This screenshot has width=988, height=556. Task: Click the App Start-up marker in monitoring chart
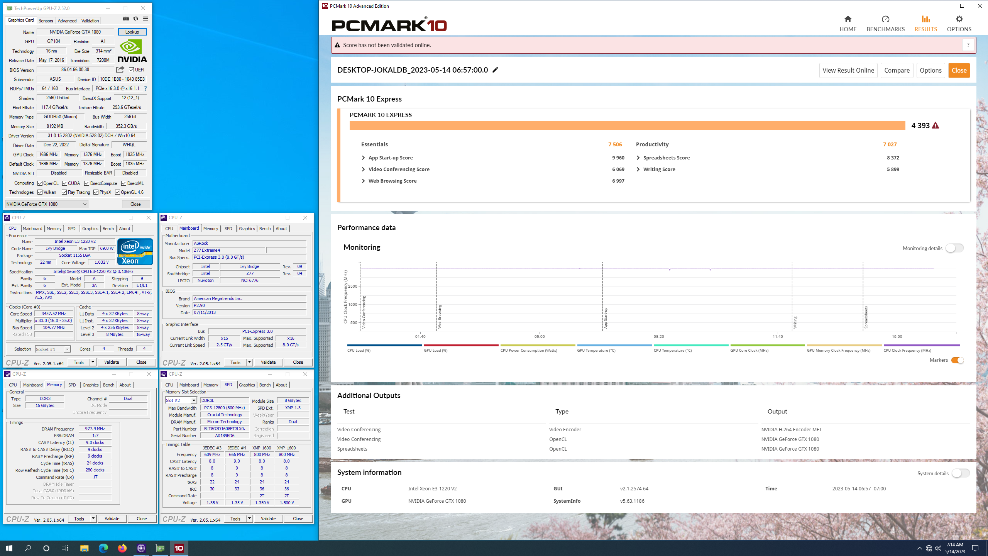(x=605, y=318)
